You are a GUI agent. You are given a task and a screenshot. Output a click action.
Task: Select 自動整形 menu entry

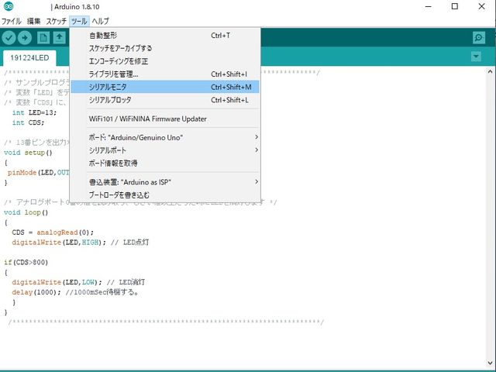pyautogui.click(x=165, y=36)
